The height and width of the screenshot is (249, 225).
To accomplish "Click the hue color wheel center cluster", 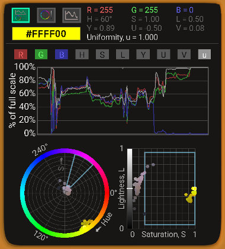I will (x=67, y=190).
